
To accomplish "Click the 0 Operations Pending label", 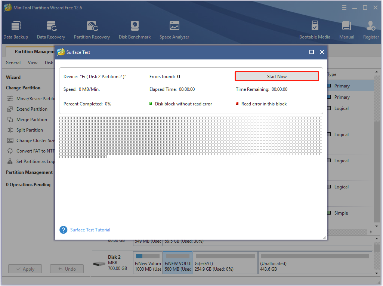I will 28,185.
